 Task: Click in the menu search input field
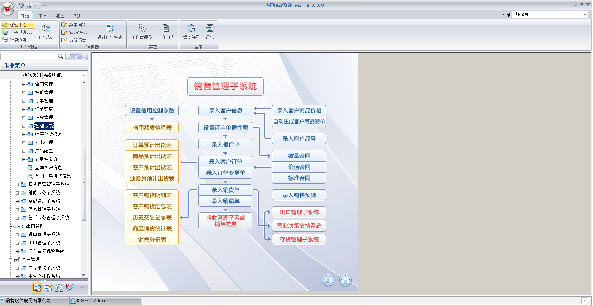click(29, 56)
